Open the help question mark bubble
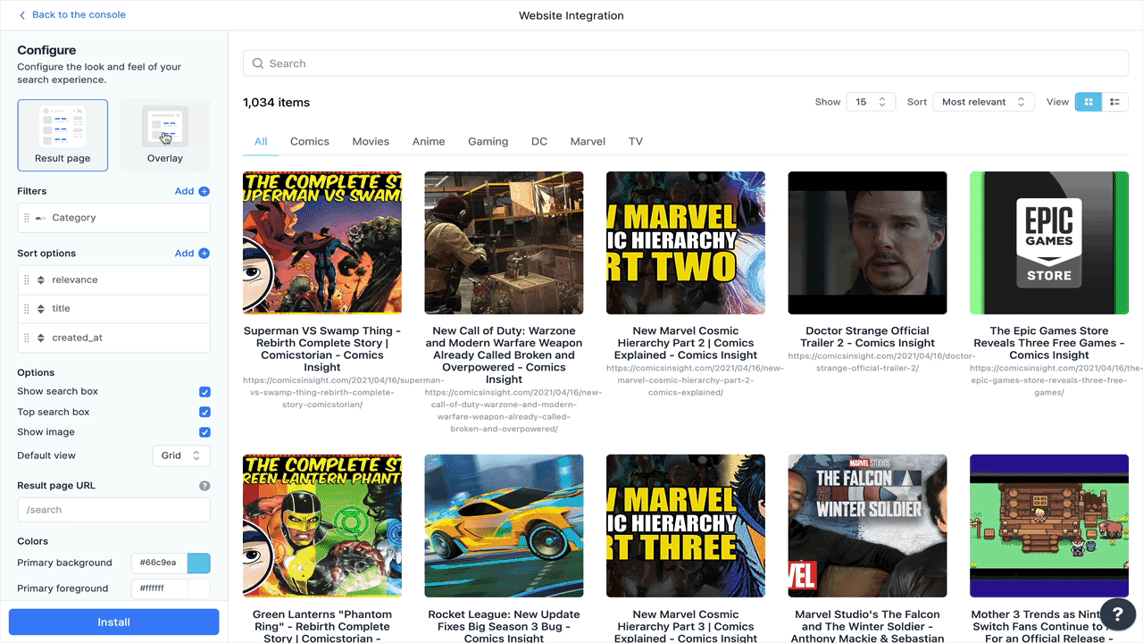Viewport: 1143px width, 643px height. [1117, 614]
